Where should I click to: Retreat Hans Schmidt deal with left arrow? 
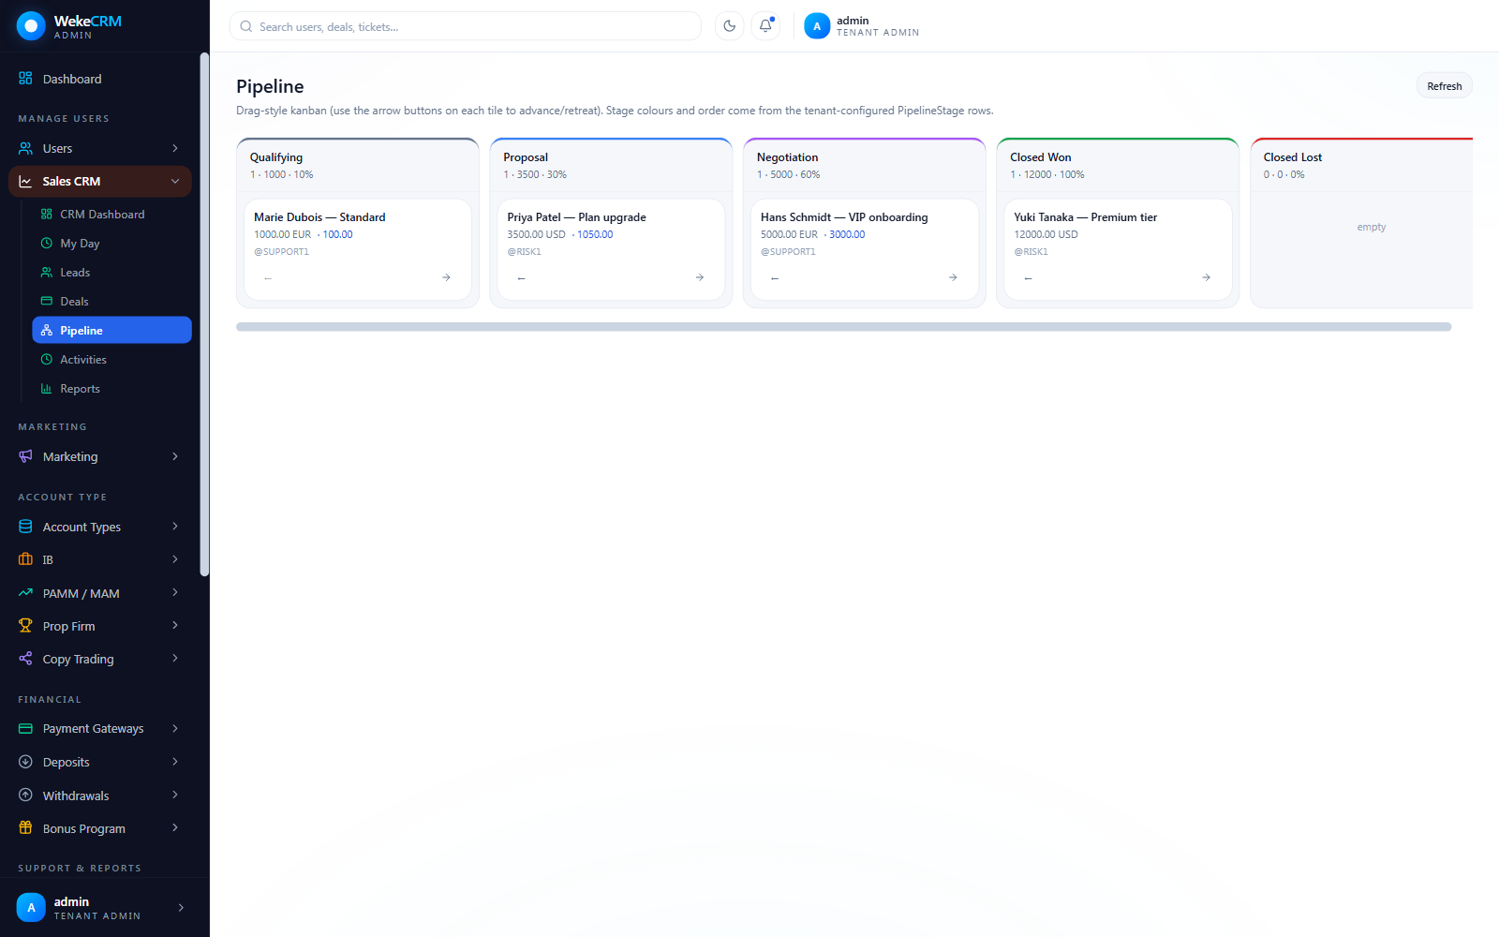coord(775,278)
